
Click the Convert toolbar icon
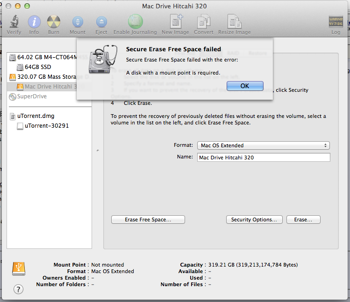[203, 21]
